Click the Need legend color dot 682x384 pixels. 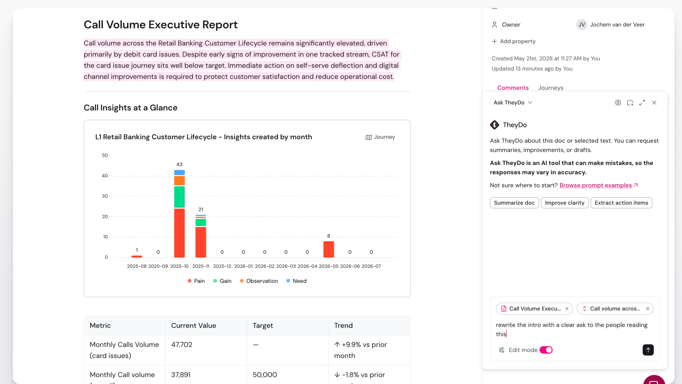point(288,281)
